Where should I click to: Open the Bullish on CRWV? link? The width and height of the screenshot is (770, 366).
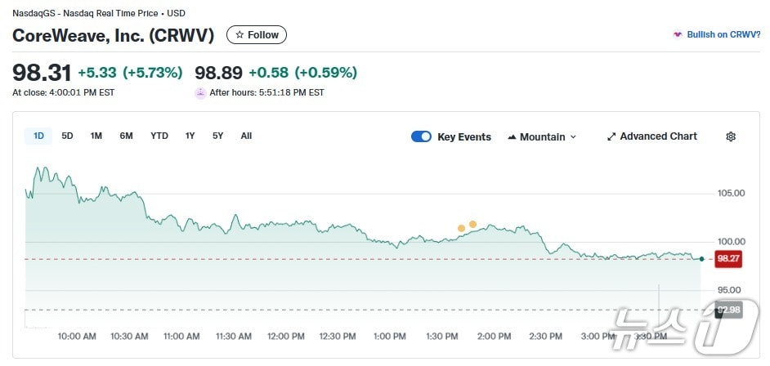[723, 35]
